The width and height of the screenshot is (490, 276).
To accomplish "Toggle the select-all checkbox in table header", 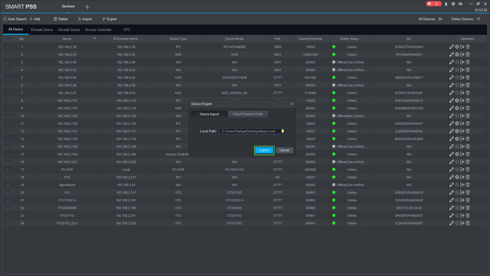I will [x=8, y=40].
